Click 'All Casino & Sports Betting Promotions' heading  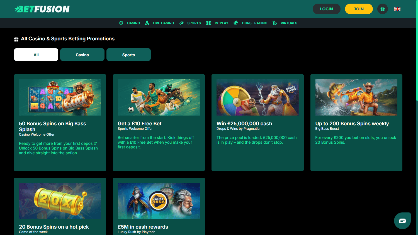68,39
